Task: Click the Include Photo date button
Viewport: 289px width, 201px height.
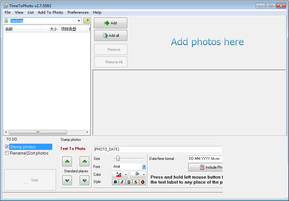Action: pos(205,167)
